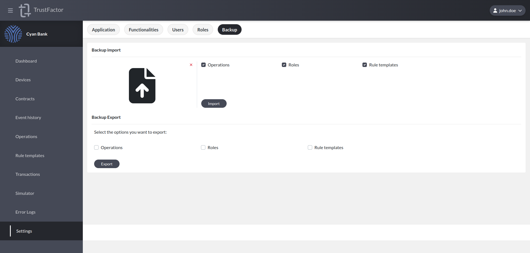
Task: Click the Cyan Bank logo
Action: coord(13,34)
